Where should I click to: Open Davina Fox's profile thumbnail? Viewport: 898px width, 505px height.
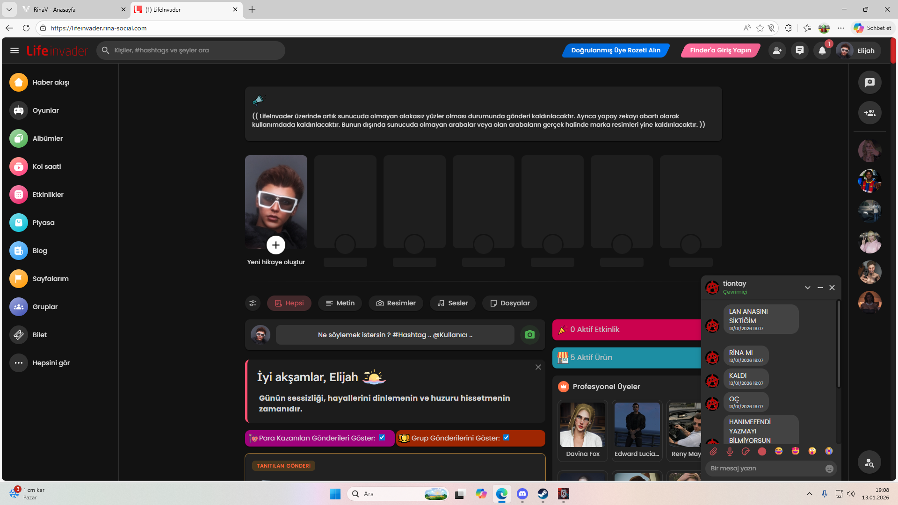click(x=583, y=425)
